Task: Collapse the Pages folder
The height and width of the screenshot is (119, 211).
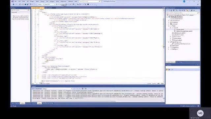Action: (169, 26)
